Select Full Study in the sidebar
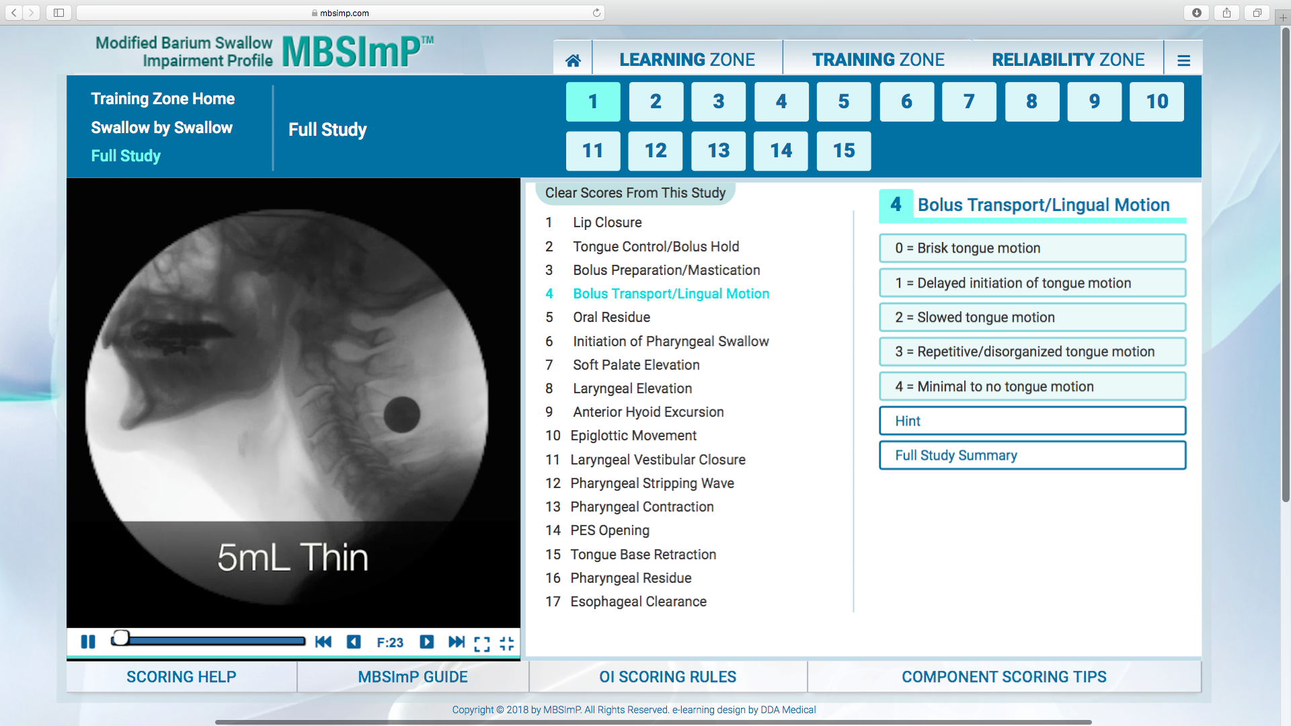The width and height of the screenshot is (1291, 726). click(x=126, y=156)
